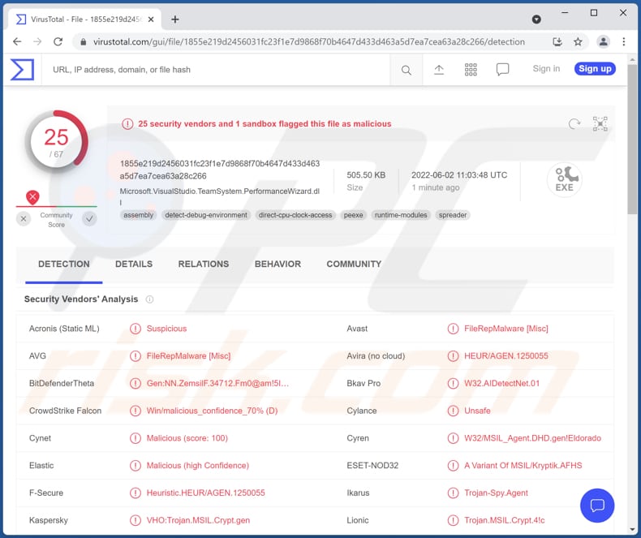This screenshot has width=641, height=538.
Task: Click the 25 / 67 detection score gauge
Action: pos(57,141)
